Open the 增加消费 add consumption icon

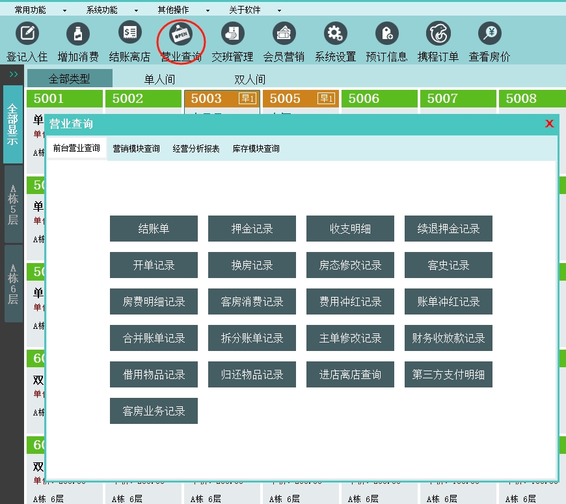point(78,34)
